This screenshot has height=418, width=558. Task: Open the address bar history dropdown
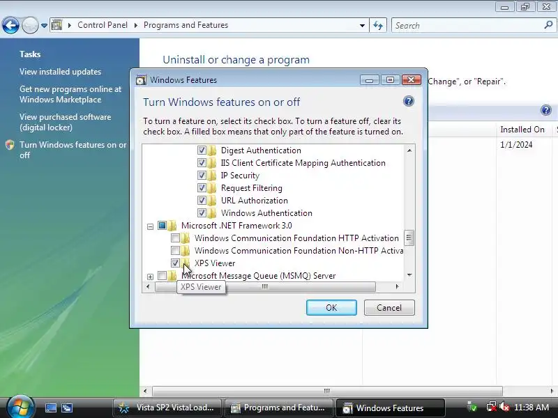click(362, 26)
